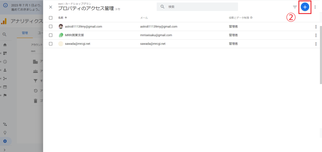Select the MRRI営業支援 row checkbox
Screen dimensions: 322x152
(51, 35)
